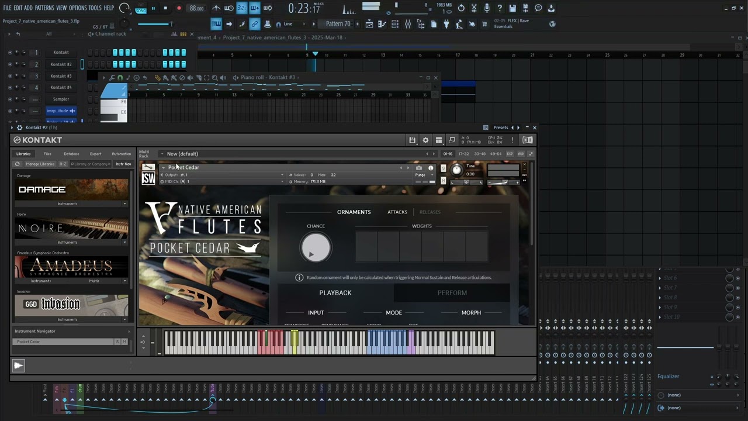Switch to SONG mode
748x421 pixels.
coord(141,11)
